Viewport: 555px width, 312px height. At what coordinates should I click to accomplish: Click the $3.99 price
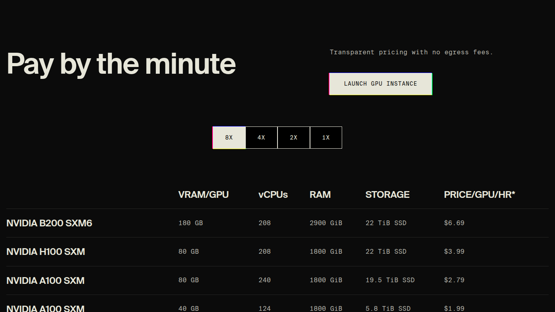[454, 252]
